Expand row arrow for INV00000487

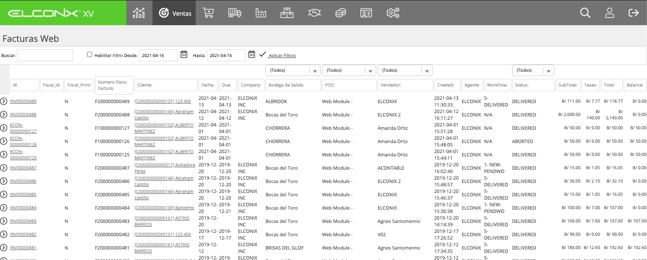pos(4,168)
